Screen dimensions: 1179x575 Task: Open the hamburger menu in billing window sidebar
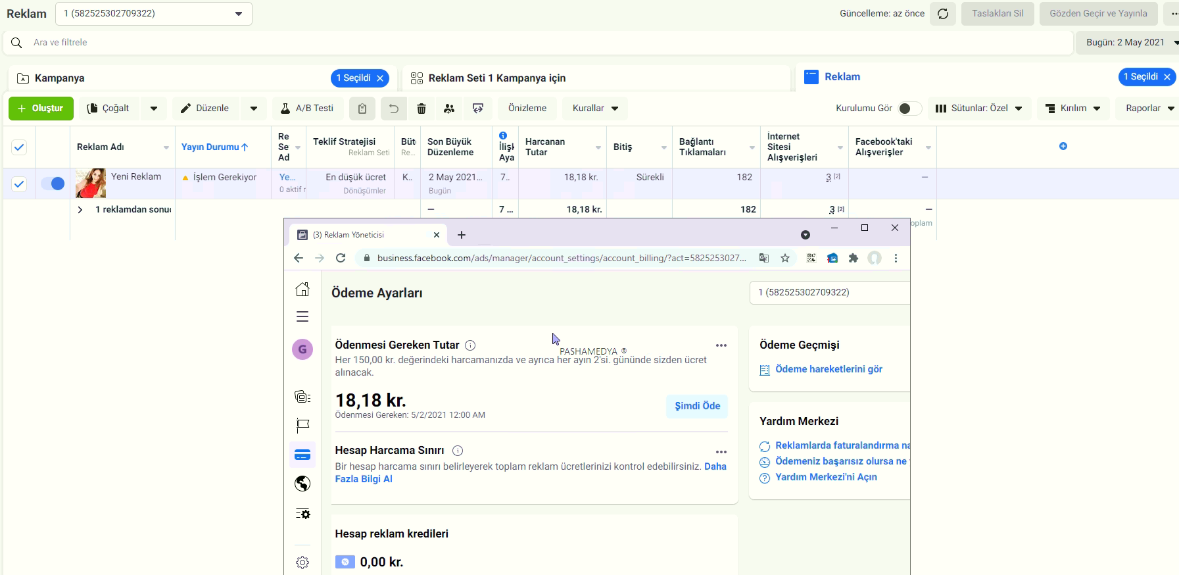(x=302, y=316)
